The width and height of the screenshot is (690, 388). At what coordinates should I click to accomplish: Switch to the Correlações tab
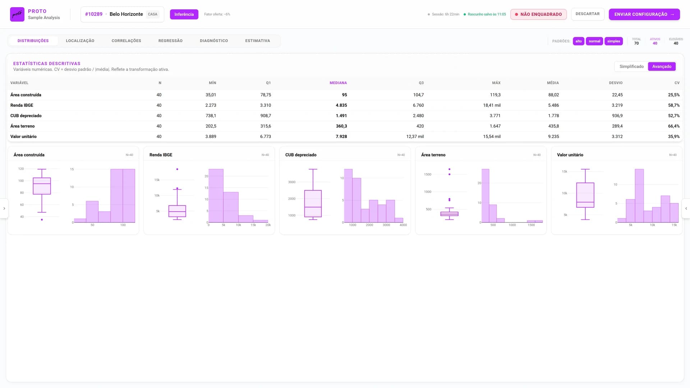click(x=126, y=41)
